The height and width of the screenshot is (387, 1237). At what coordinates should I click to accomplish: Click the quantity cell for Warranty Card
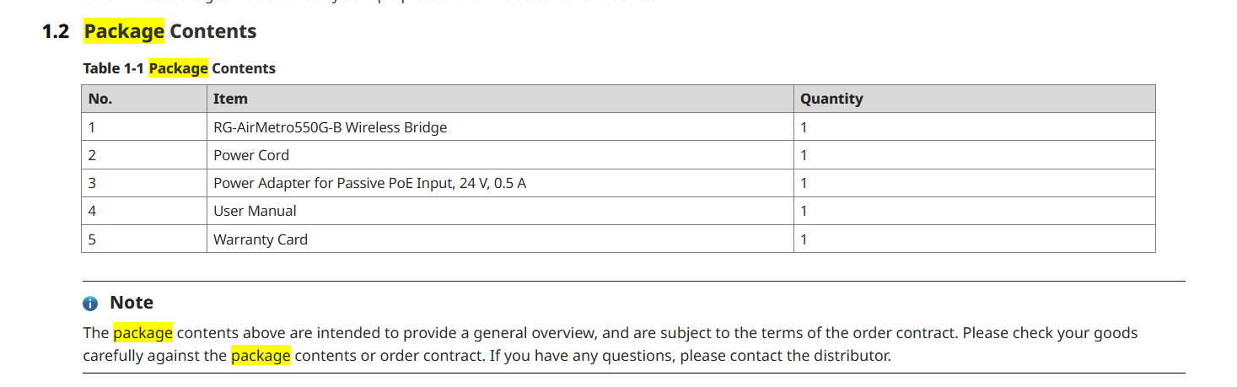pos(975,239)
